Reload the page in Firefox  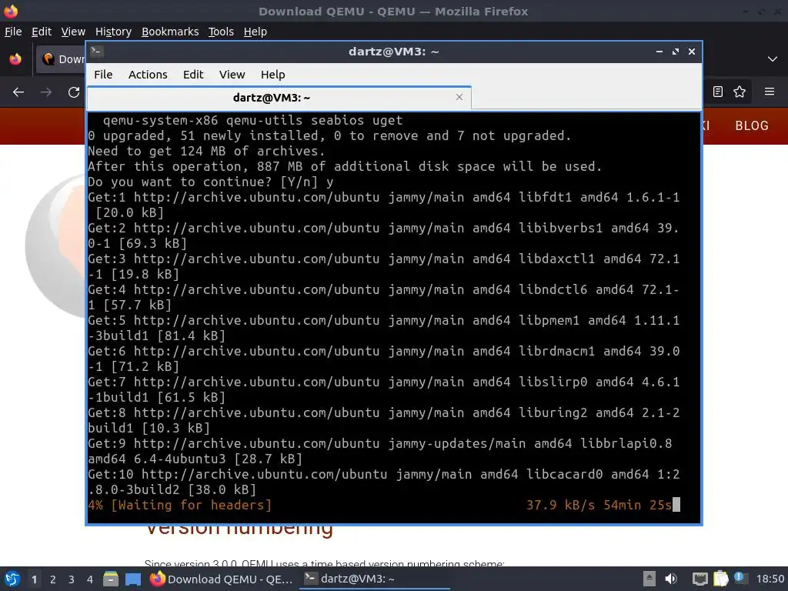tap(74, 92)
